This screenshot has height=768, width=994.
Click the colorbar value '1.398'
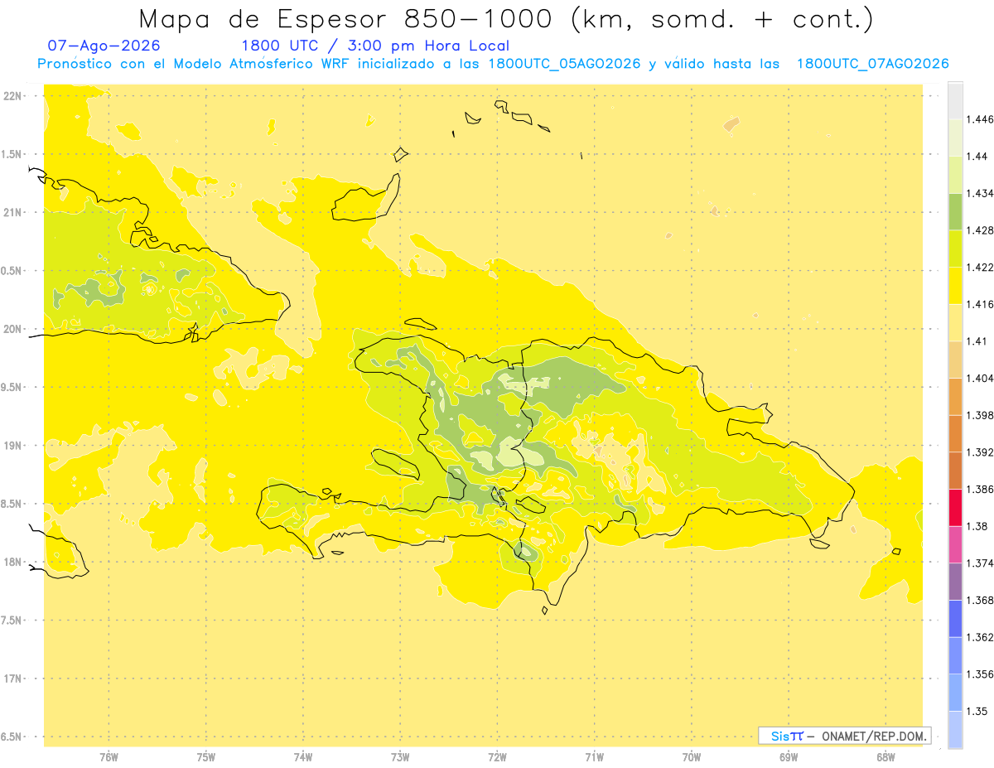[x=981, y=415]
